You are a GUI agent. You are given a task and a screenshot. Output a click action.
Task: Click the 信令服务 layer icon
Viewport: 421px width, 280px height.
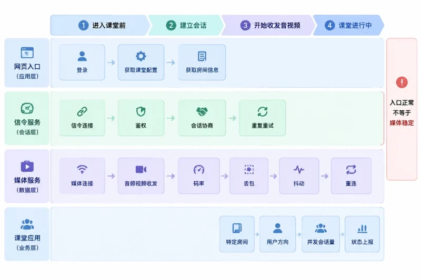[27, 108]
